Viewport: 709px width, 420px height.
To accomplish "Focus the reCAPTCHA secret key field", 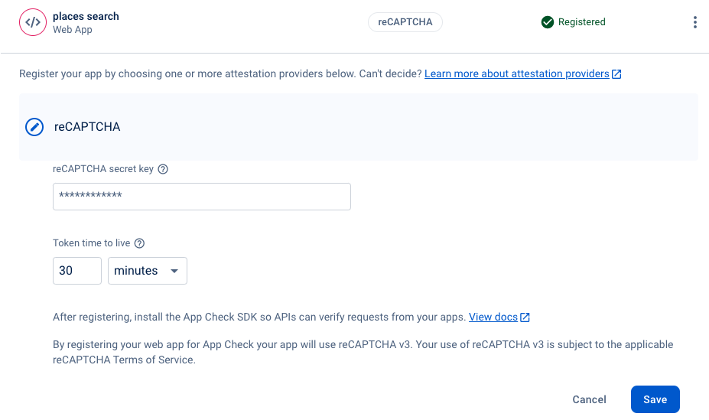I will coord(201,197).
